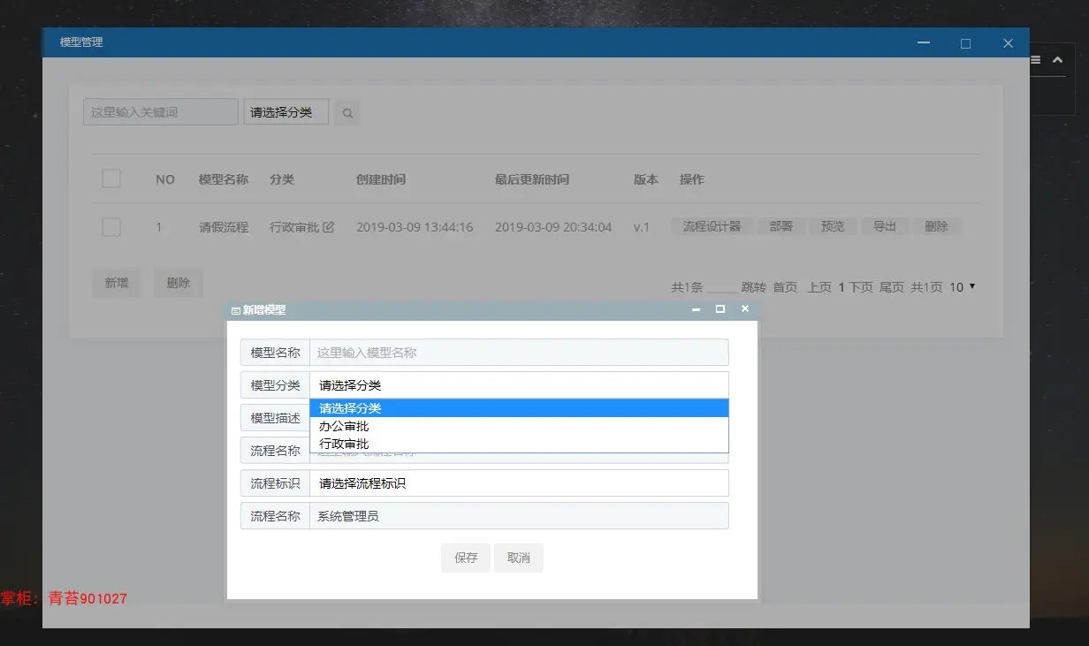1089x646 pixels.
Task: Click the small icon beside the 新增模型 title
Action: [235, 311]
